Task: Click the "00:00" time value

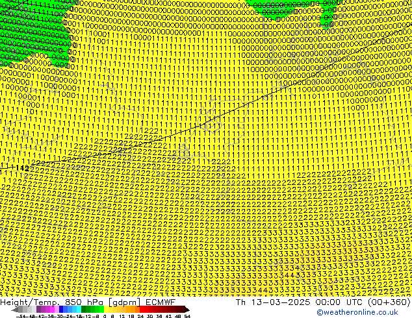Action: coord(328,302)
